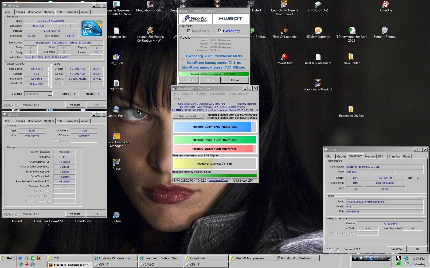The height and width of the screenshot is (268, 430).
Task: Switch to MaxxMEM2_preview taskbar item
Action: pyautogui.click(x=252, y=258)
